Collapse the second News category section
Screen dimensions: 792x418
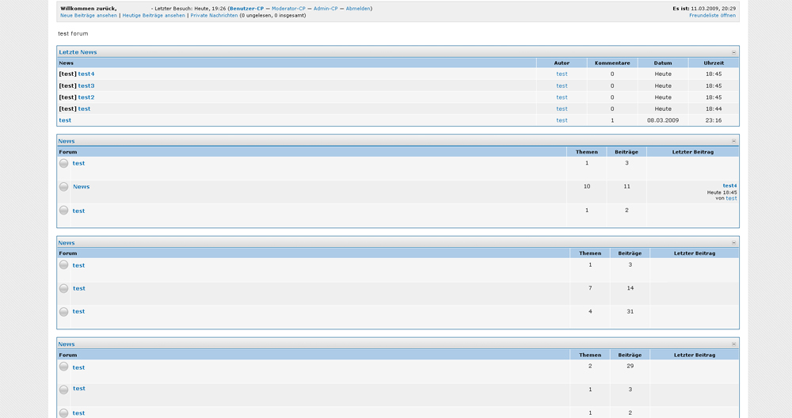point(733,243)
